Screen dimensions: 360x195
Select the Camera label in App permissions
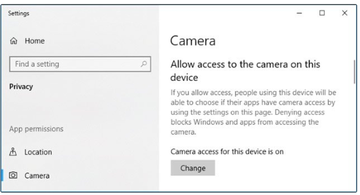[37, 176]
